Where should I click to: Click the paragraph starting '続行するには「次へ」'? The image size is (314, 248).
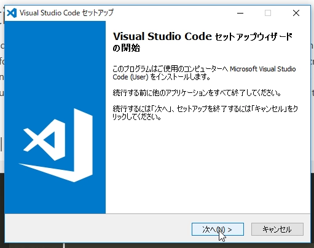coord(205,113)
